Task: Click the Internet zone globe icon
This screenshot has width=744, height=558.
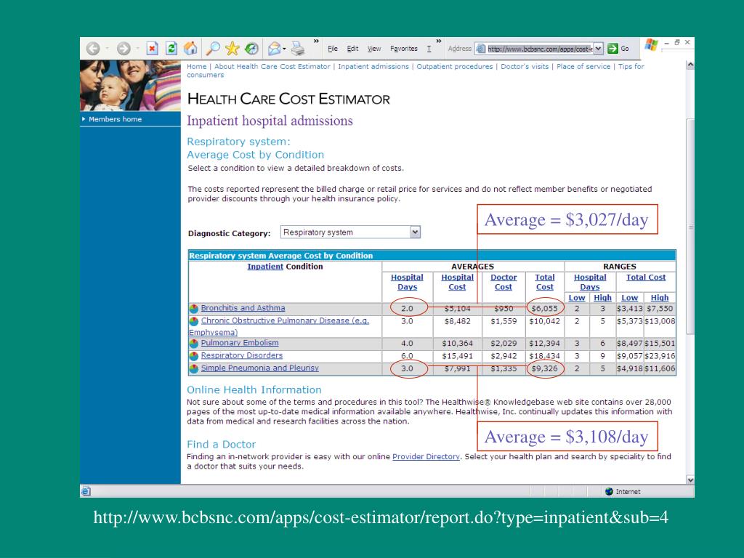Action: [610, 492]
